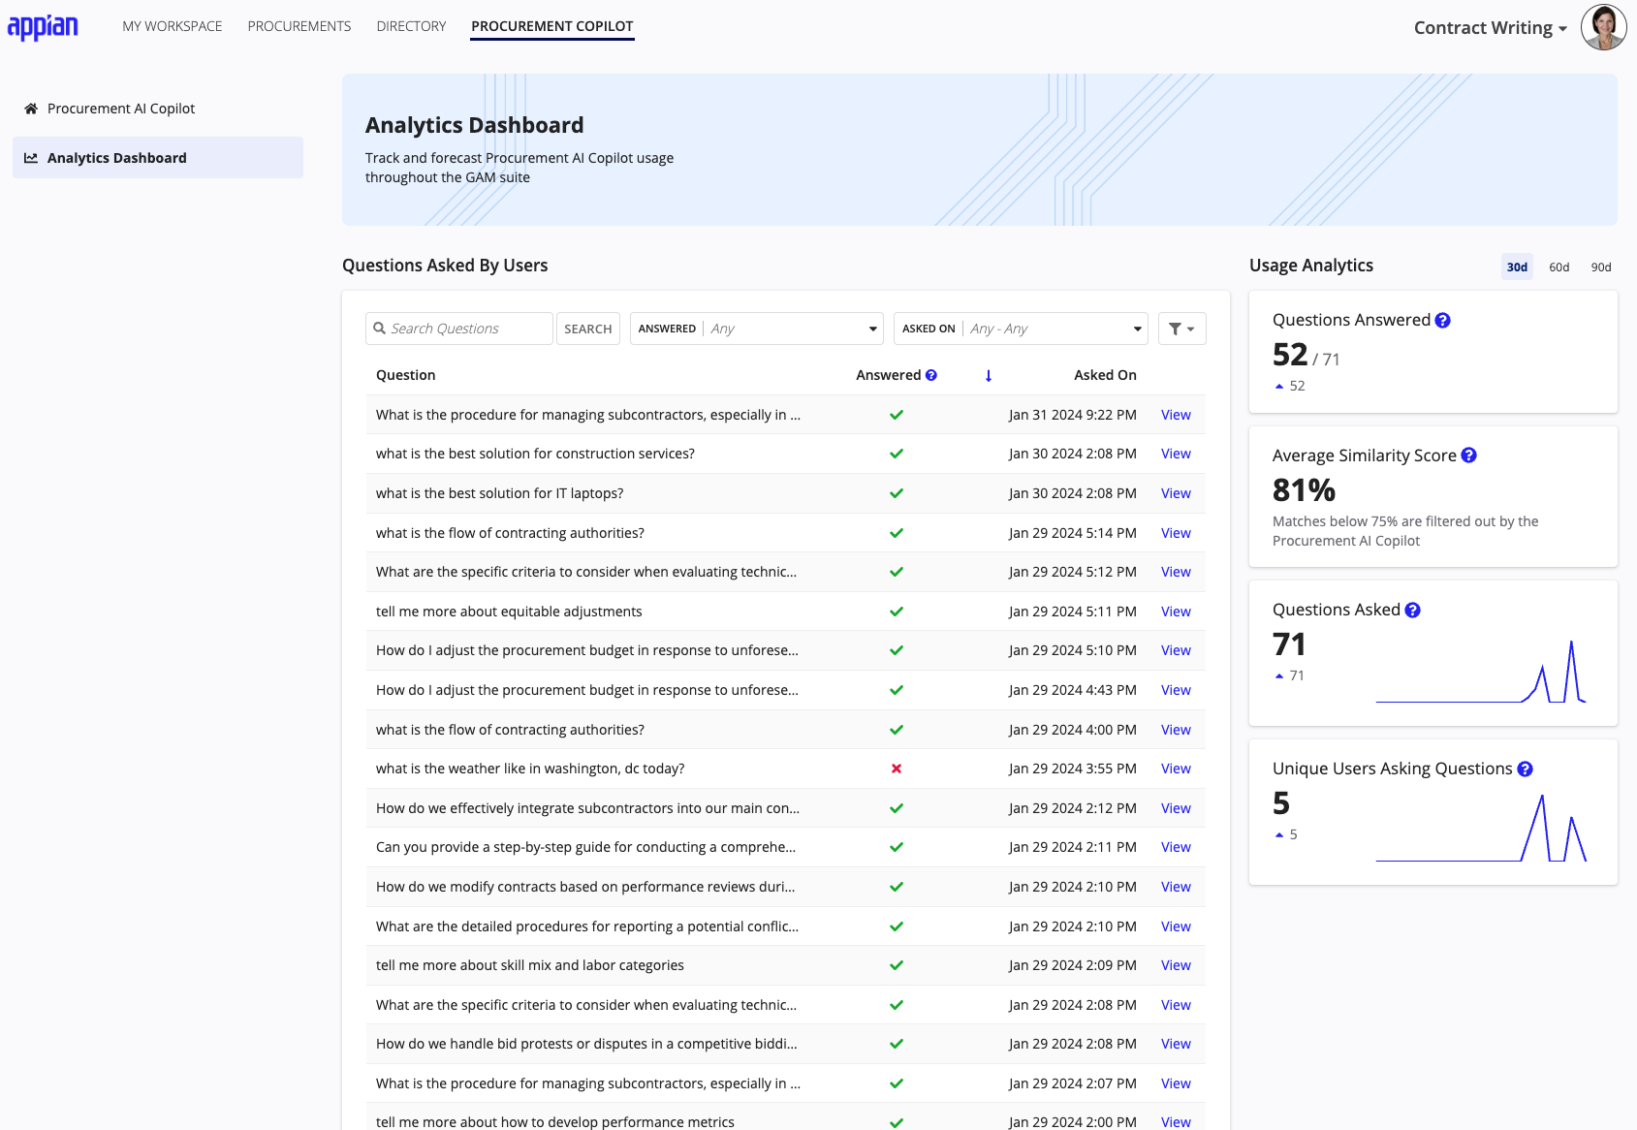Open the filter funnel dropdown
This screenshot has height=1130, width=1637.
pos(1182,329)
